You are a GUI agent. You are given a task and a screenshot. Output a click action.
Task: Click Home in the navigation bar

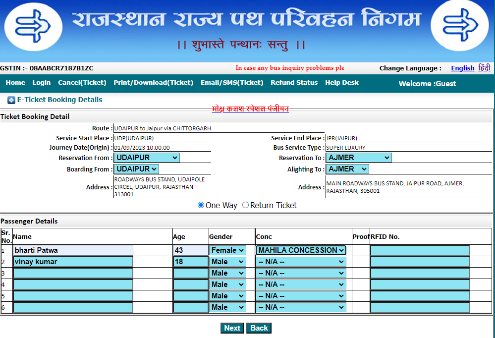(x=15, y=83)
